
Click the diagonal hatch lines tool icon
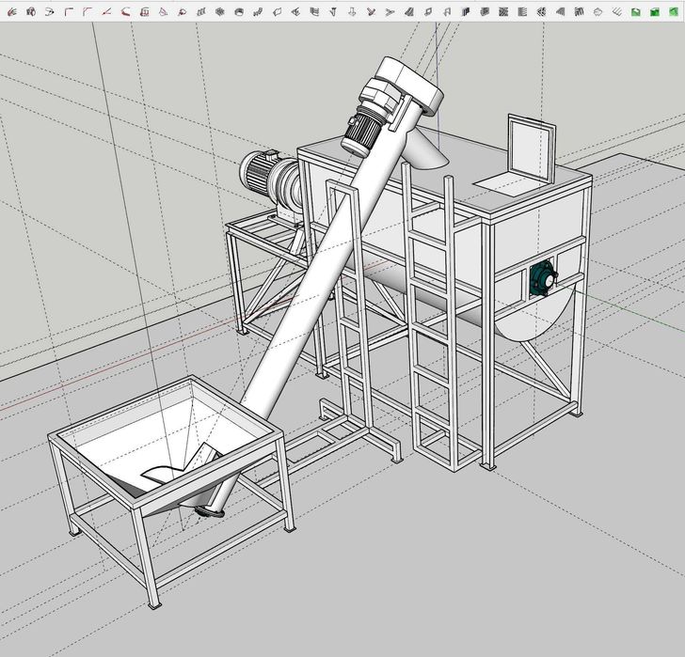616,12
